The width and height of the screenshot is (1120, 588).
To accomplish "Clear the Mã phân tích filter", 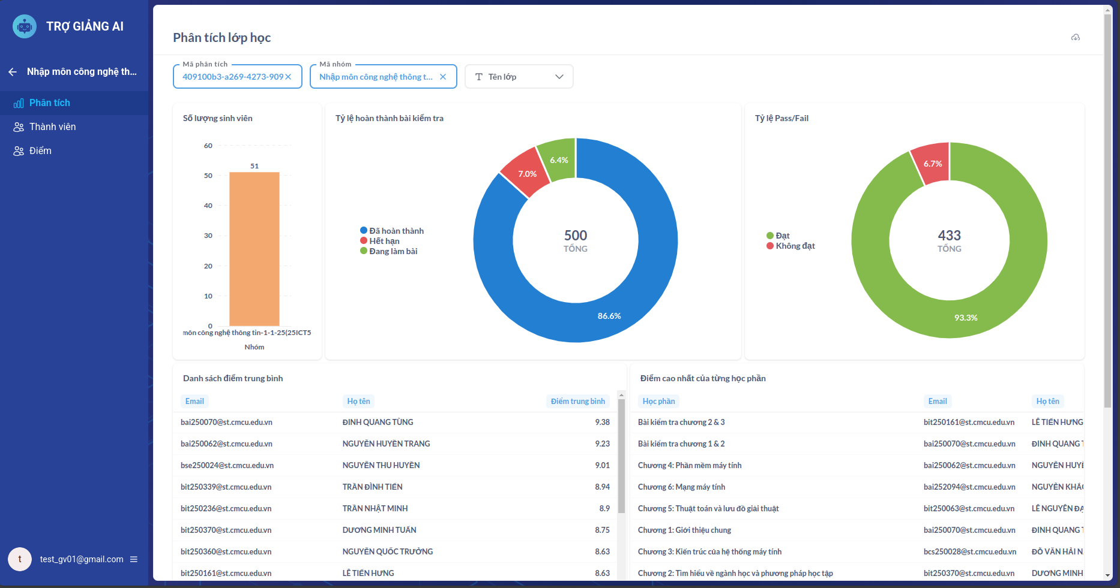I will [288, 77].
